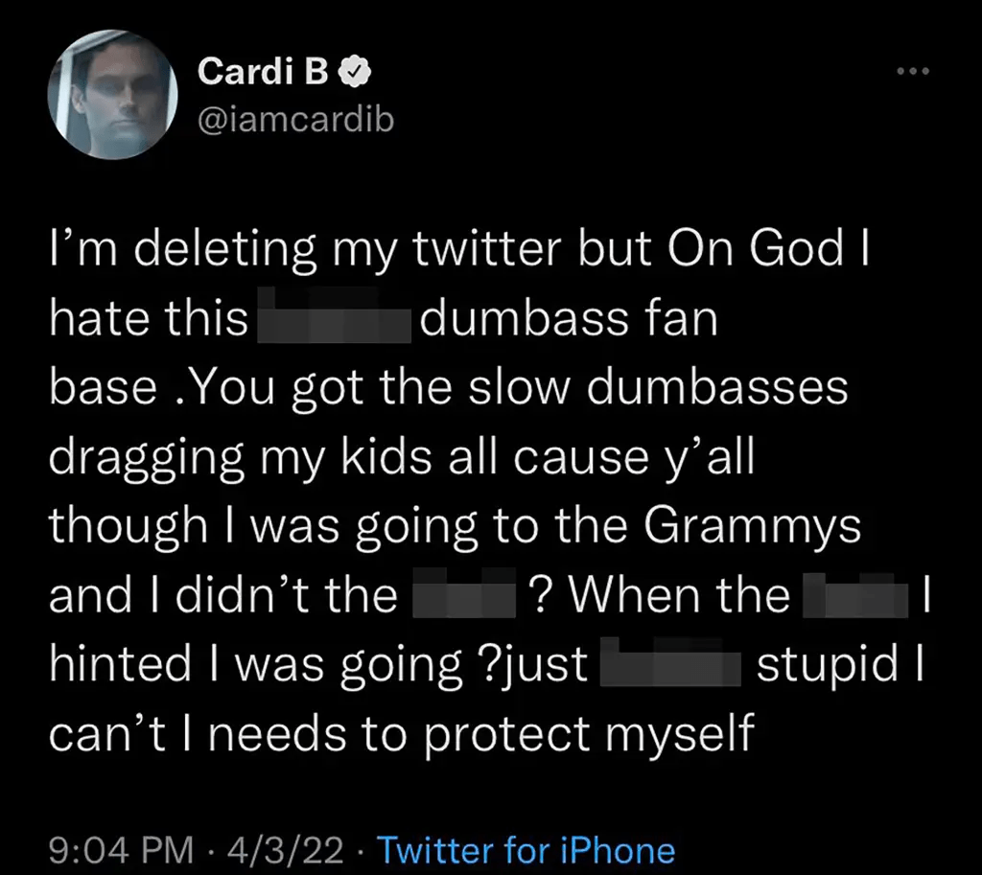Screen dimensions: 982x875
Task: Open the three-dot more options menu
Action: click(x=913, y=71)
